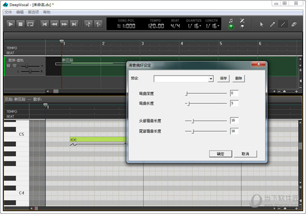The width and height of the screenshot is (306, 214).
Task: Jump to the song start
Action: [45, 24]
